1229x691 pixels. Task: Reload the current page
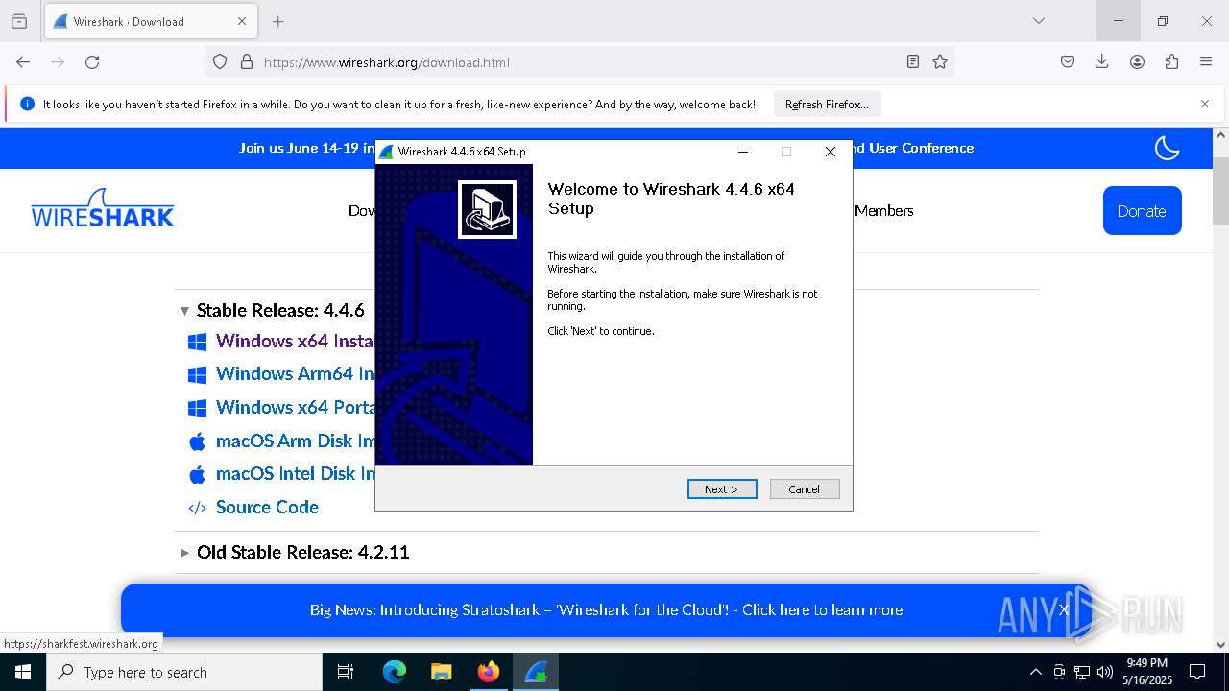pos(92,61)
